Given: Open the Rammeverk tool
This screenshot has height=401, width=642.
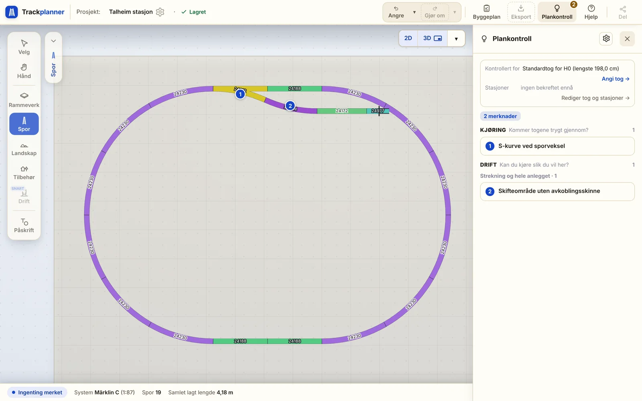Looking at the screenshot, I should (x=24, y=100).
